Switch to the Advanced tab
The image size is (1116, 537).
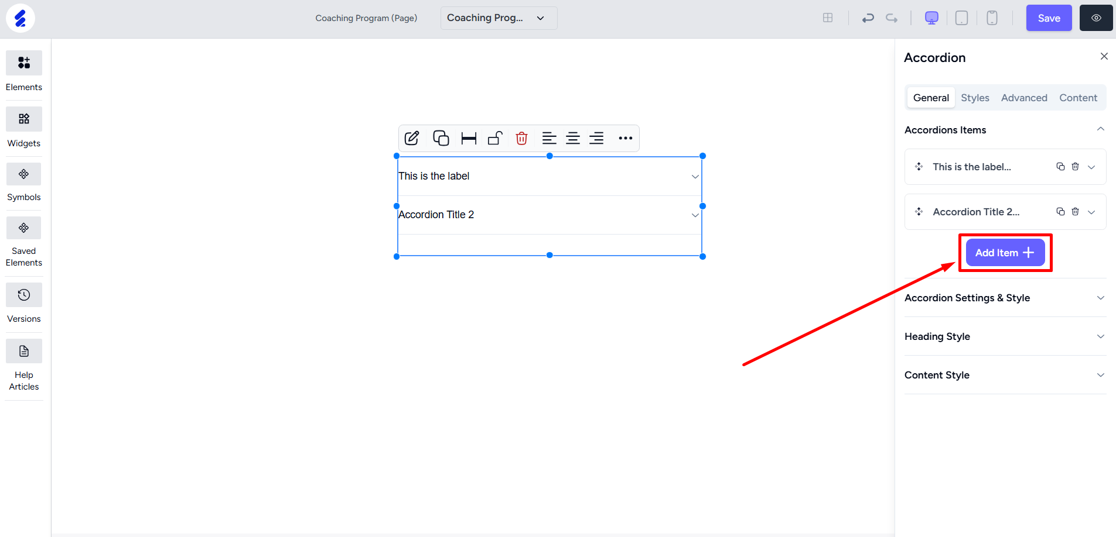tap(1024, 98)
